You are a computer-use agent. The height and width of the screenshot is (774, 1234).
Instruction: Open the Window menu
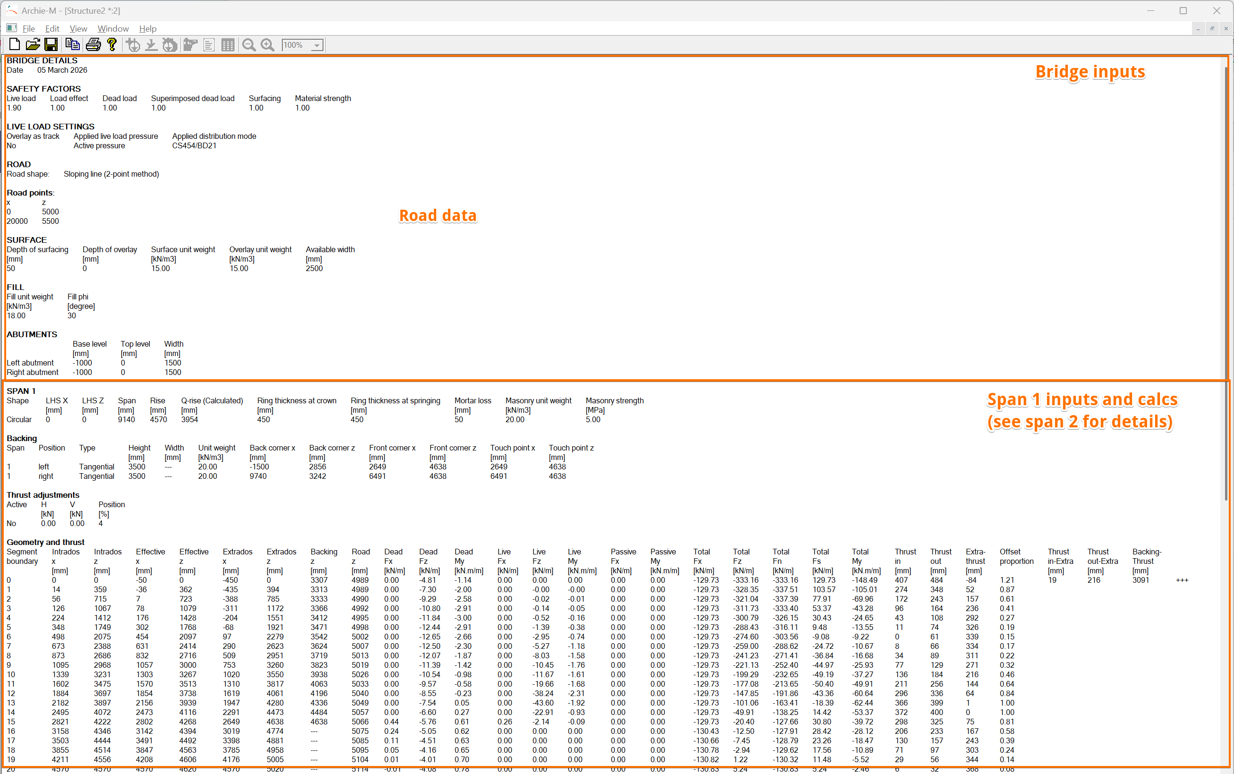(113, 29)
